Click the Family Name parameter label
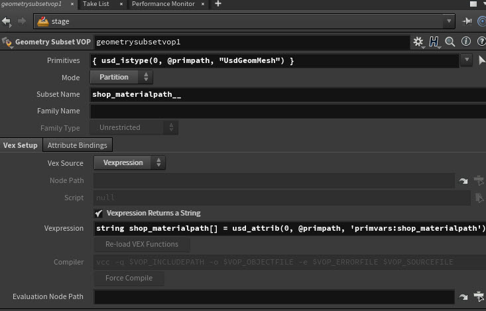The width and height of the screenshot is (486, 311). (58, 111)
